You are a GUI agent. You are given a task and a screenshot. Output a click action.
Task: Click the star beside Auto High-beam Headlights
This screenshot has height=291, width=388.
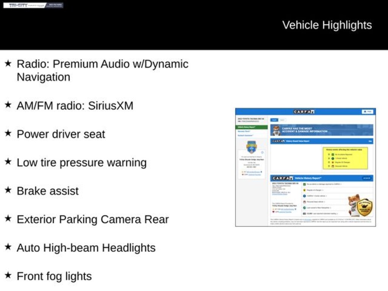(x=8, y=247)
